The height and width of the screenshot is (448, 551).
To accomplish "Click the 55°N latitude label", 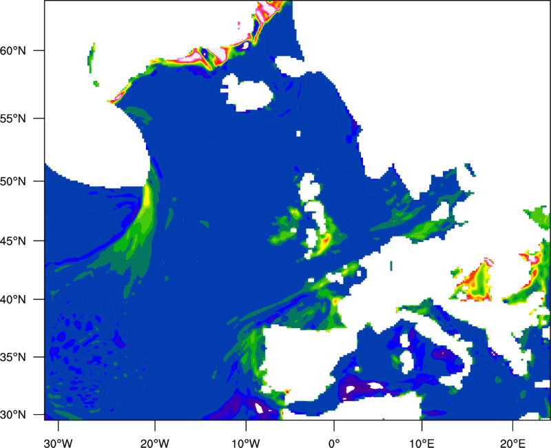I will pyautogui.click(x=13, y=119).
